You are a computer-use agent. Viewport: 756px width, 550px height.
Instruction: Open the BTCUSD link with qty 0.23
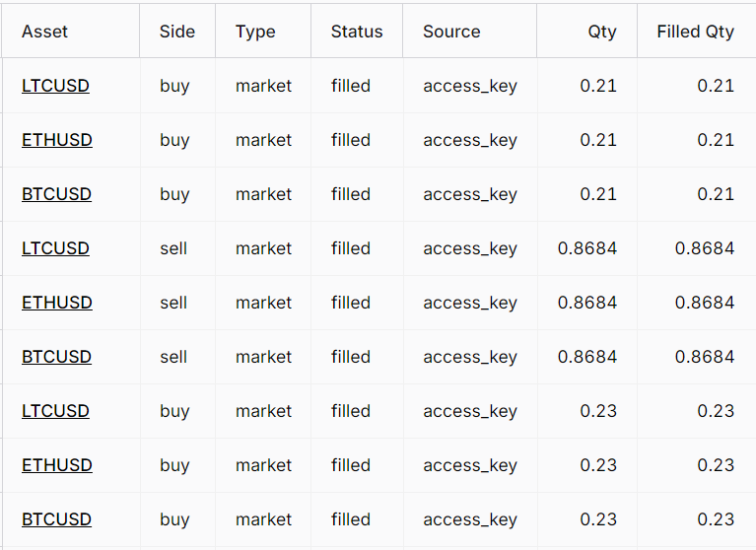click(x=56, y=519)
